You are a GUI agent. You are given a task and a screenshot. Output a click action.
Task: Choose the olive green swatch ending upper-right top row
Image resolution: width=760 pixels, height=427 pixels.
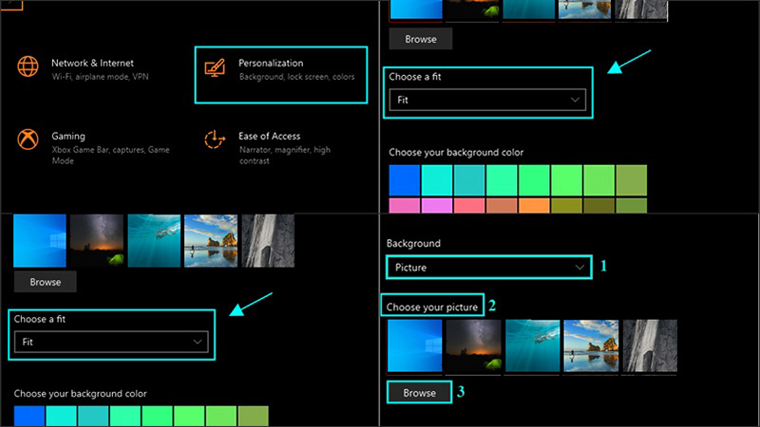(632, 180)
